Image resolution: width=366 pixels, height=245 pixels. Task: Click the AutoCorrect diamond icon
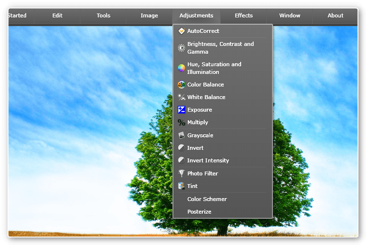pos(181,31)
